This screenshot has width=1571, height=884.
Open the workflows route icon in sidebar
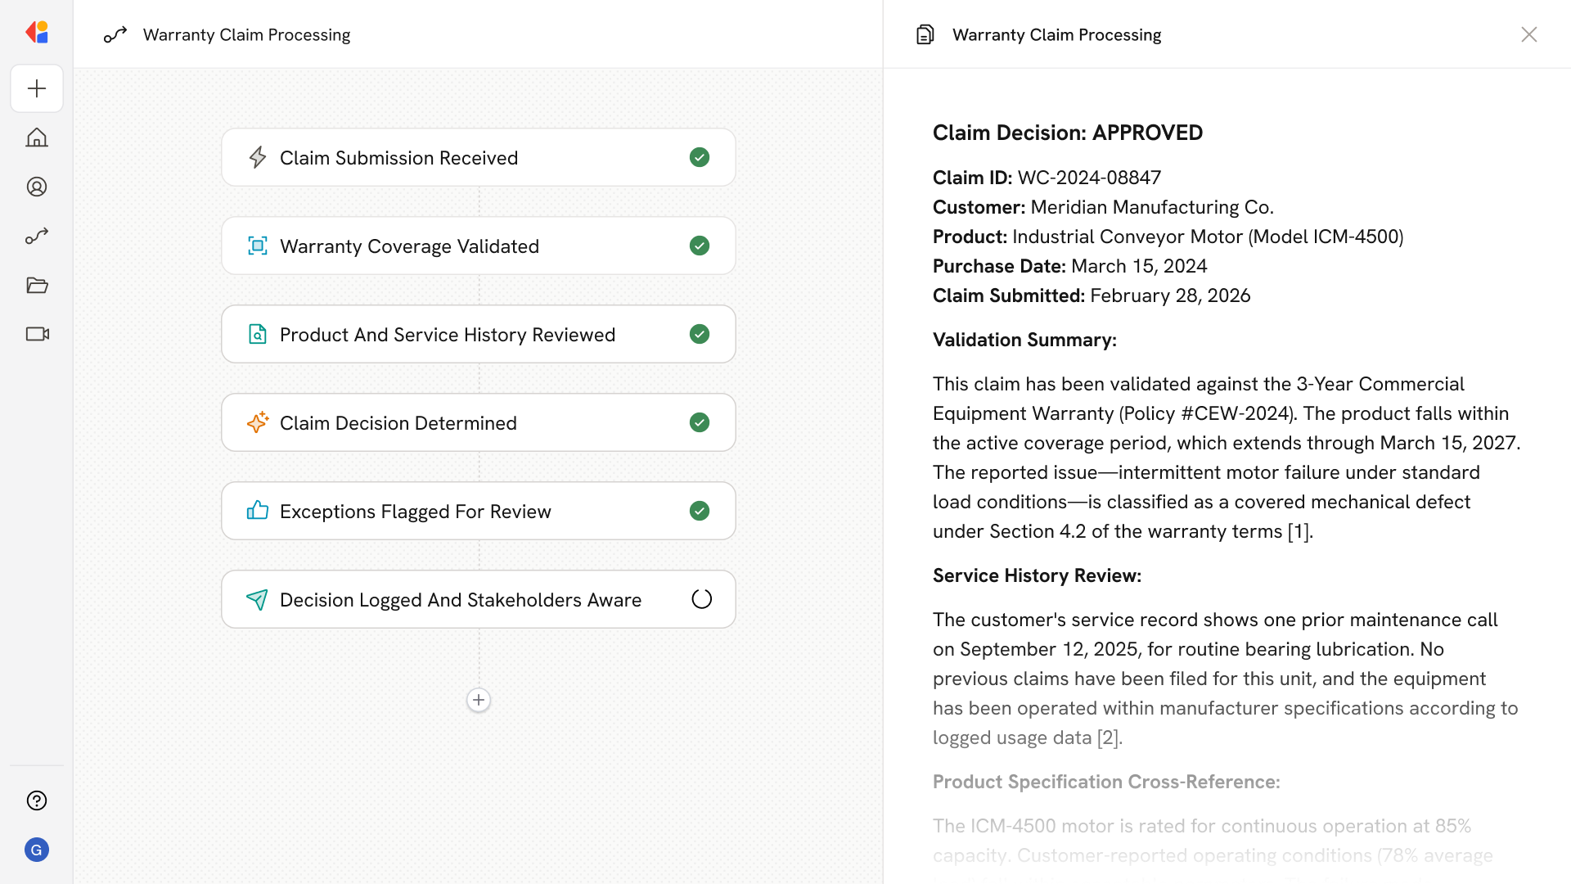pyautogui.click(x=37, y=236)
